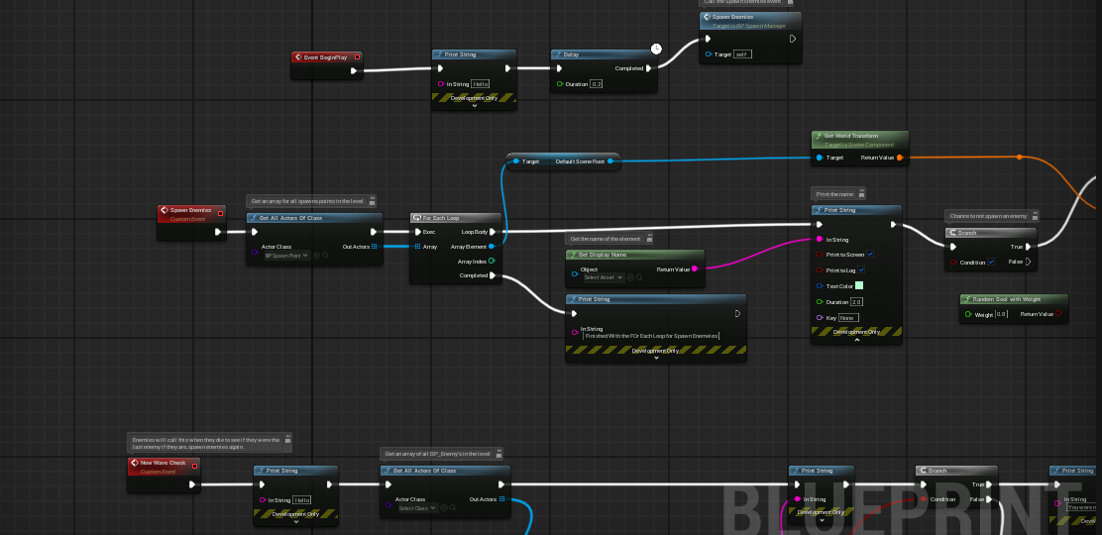
Task: Click the magnifier icon beside Select Asset
Action: click(x=639, y=277)
